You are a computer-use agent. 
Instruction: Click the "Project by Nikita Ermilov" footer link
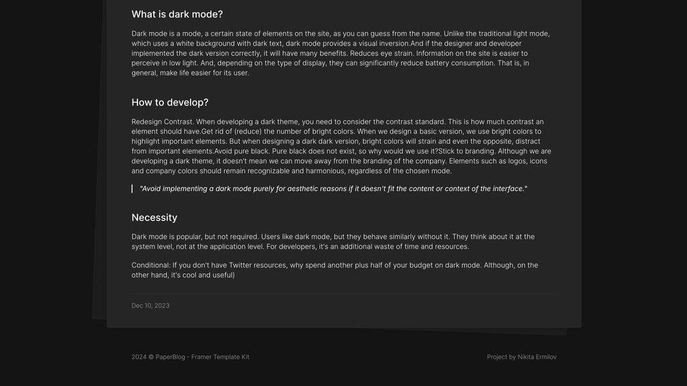click(521, 357)
